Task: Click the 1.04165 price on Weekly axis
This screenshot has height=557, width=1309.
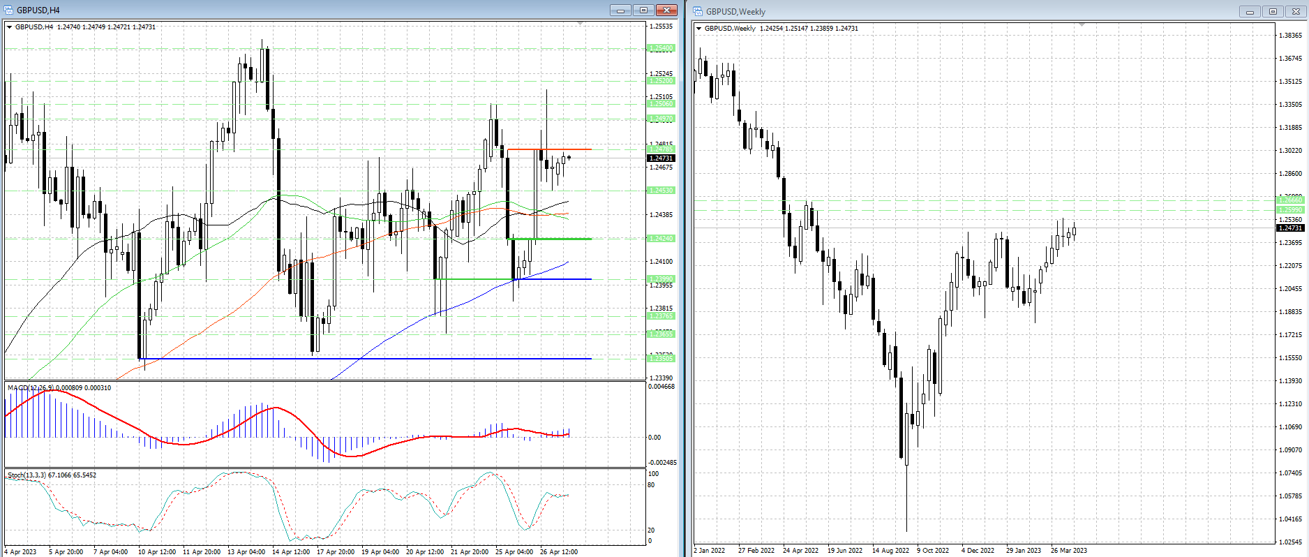Action: tap(1290, 519)
